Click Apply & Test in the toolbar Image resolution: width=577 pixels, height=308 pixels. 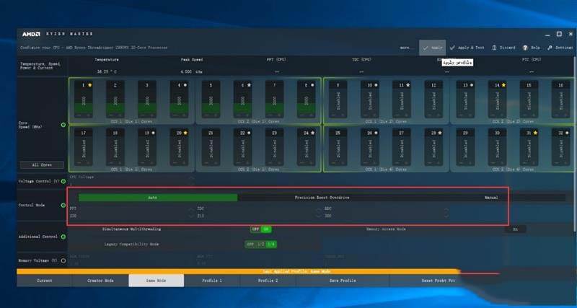pyautogui.click(x=472, y=48)
